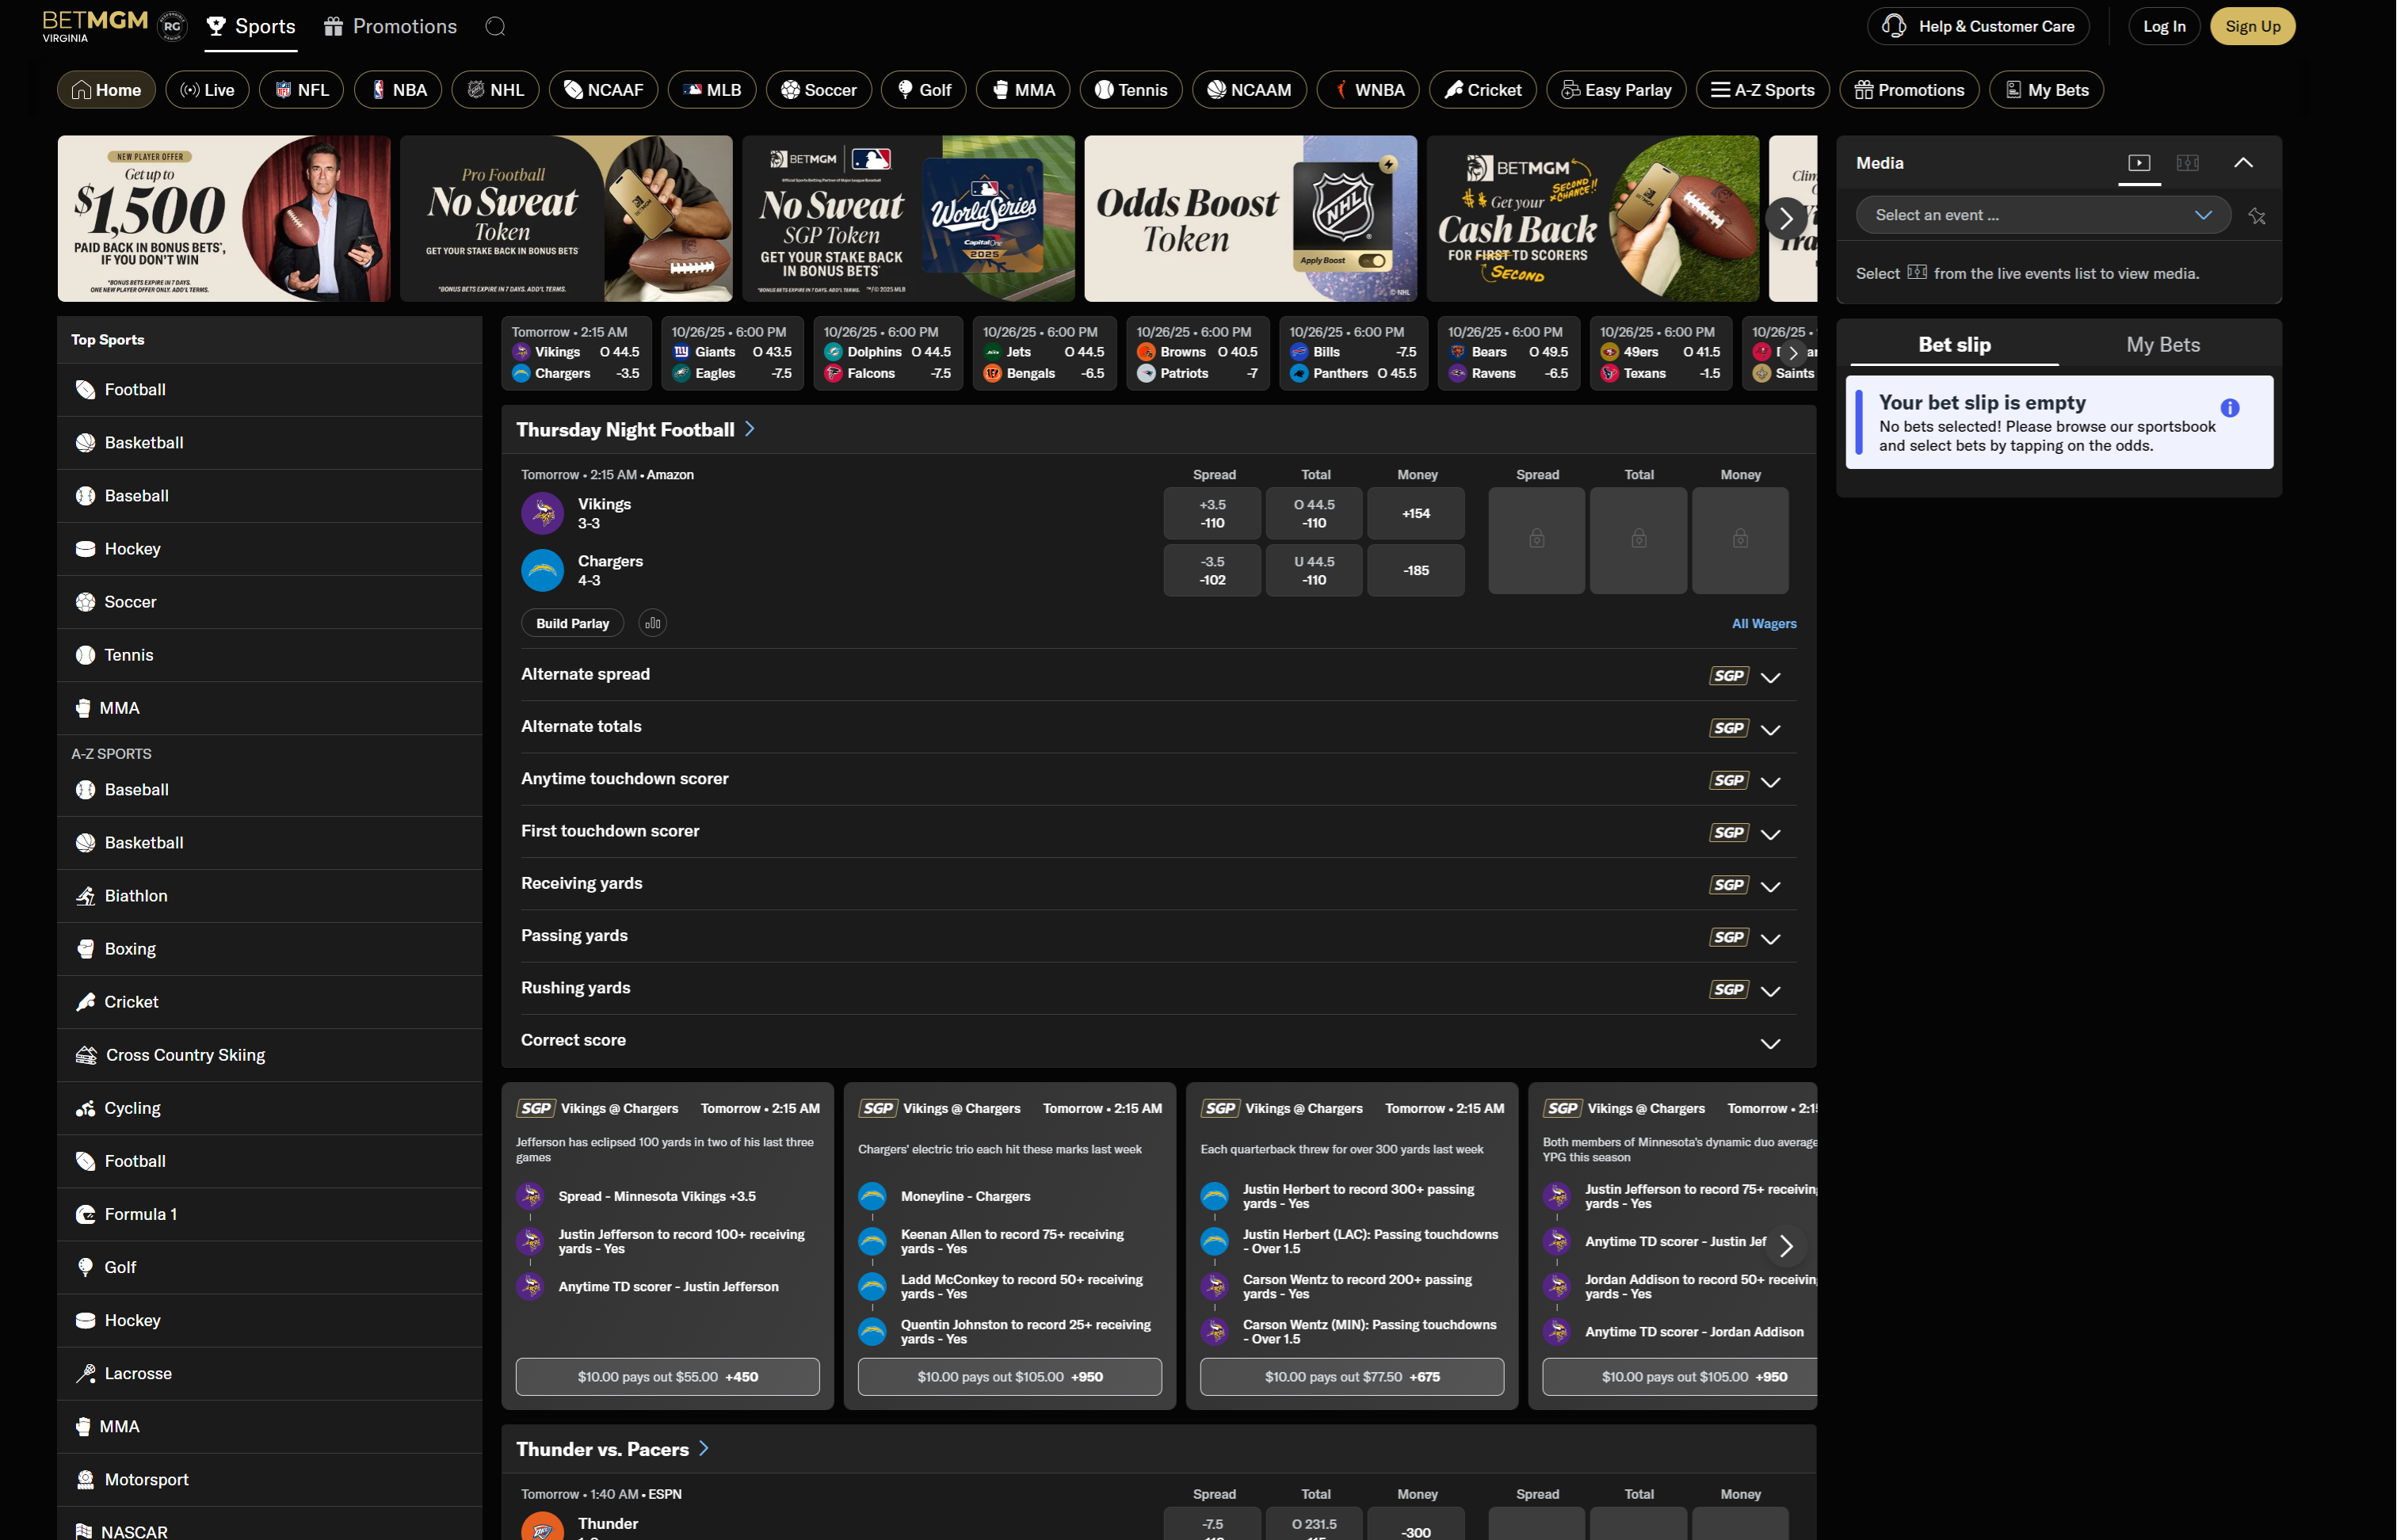Open Biathlon in the A-Z sports list
Image resolution: width=2397 pixels, height=1540 pixels.
(x=136, y=896)
